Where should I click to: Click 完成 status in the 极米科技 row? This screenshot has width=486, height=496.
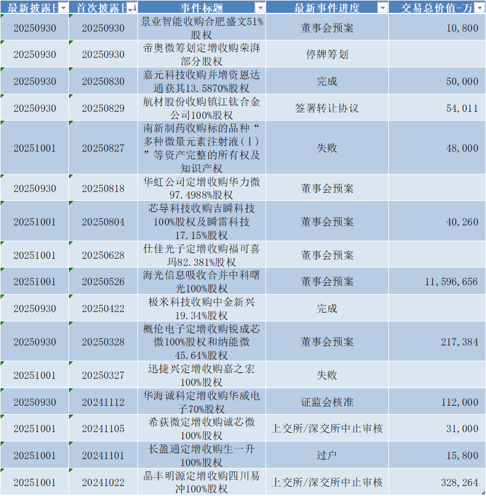coord(327,308)
